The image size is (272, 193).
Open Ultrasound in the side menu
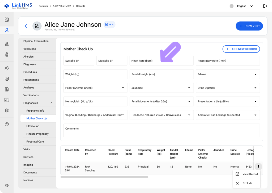tap(33, 126)
